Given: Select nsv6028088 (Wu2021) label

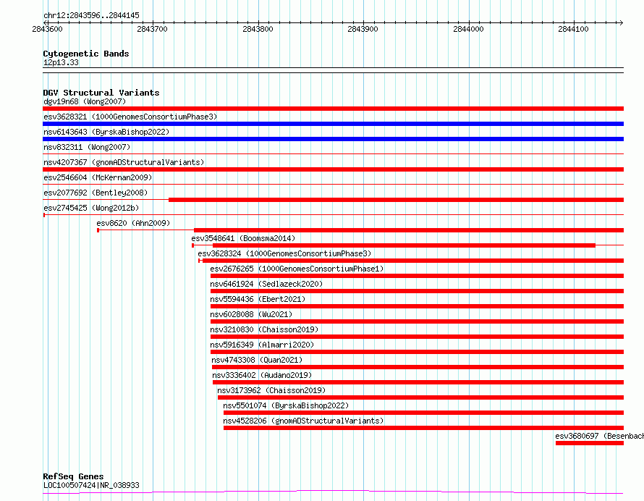Looking at the screenshot, I should 251,314.
